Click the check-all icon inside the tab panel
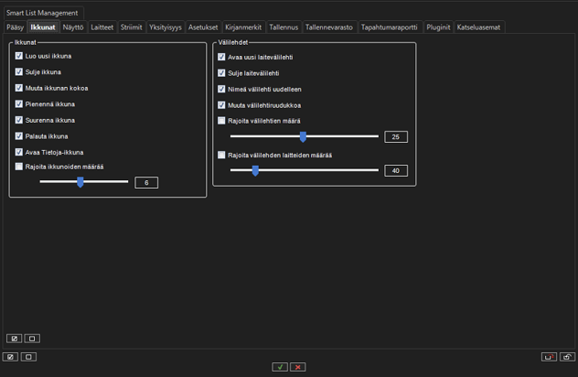The width and height of the screenshot is (578, 377). pos(14,339)
